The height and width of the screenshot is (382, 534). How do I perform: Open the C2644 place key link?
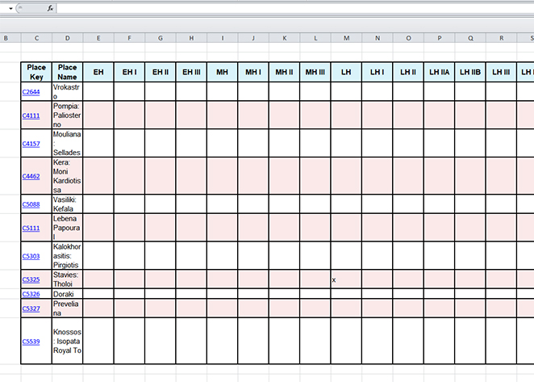(x=31, y=92)
